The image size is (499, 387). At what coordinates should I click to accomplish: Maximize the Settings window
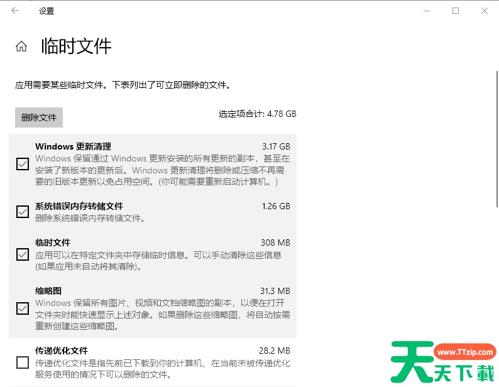(456, 11)
